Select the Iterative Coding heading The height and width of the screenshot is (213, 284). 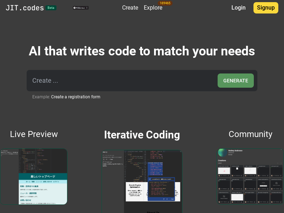[x=142, y=135]
